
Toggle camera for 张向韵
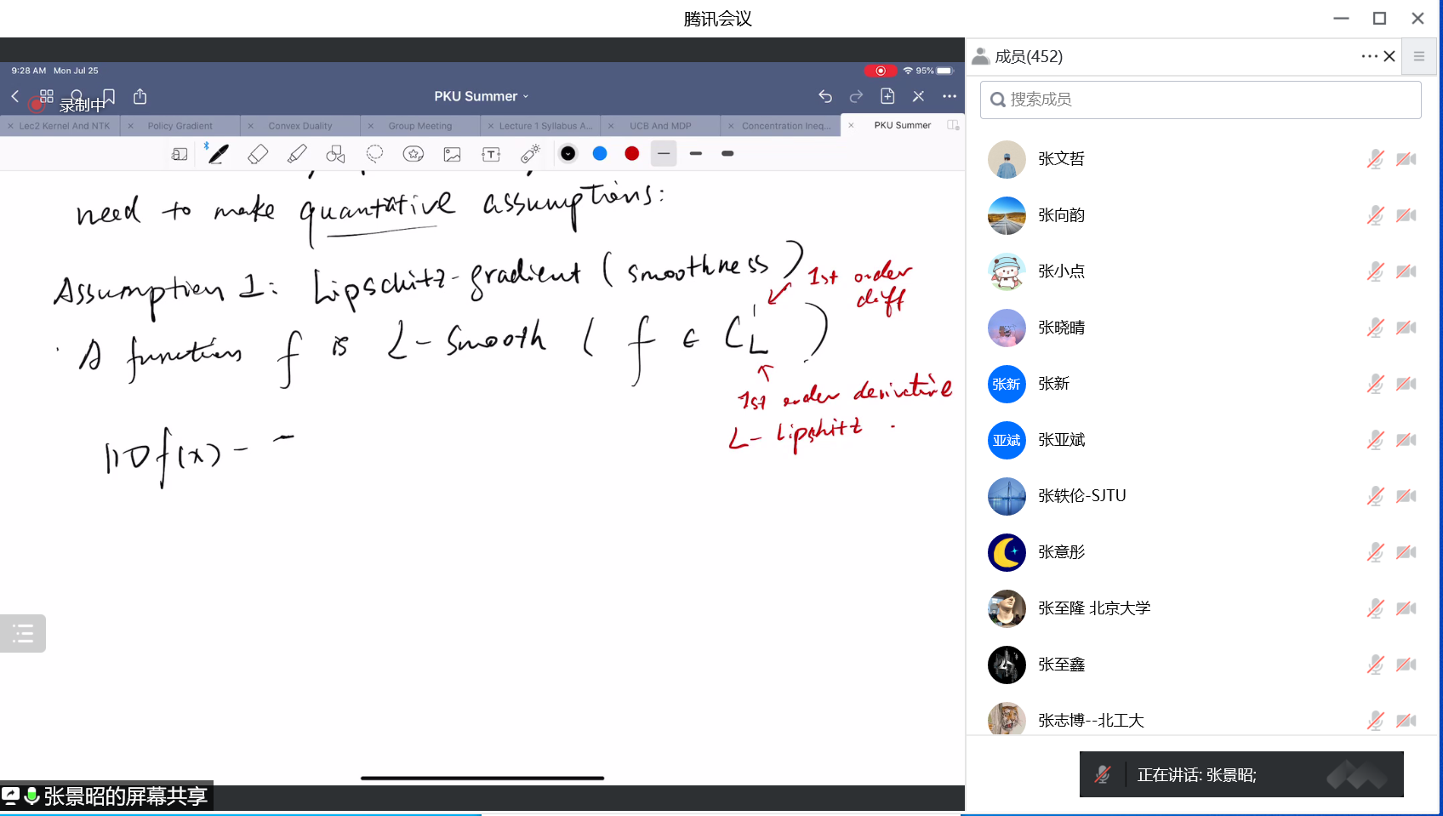click(1406, 215)
